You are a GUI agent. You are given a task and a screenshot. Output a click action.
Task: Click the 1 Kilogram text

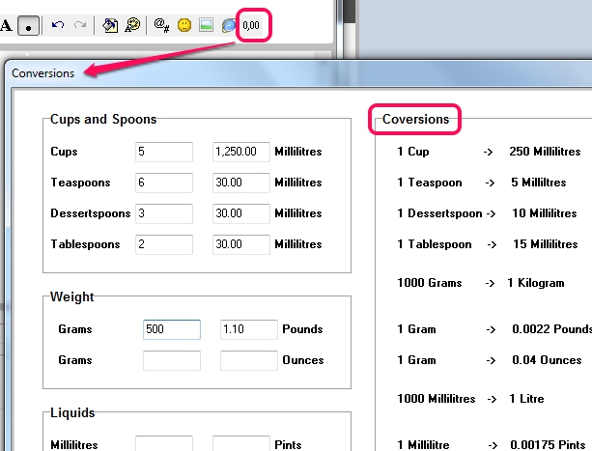point(536,283)
